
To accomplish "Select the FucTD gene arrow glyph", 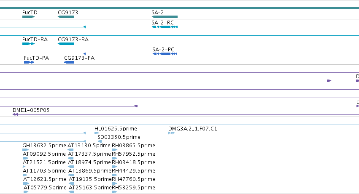I will (x=28, y=17).
